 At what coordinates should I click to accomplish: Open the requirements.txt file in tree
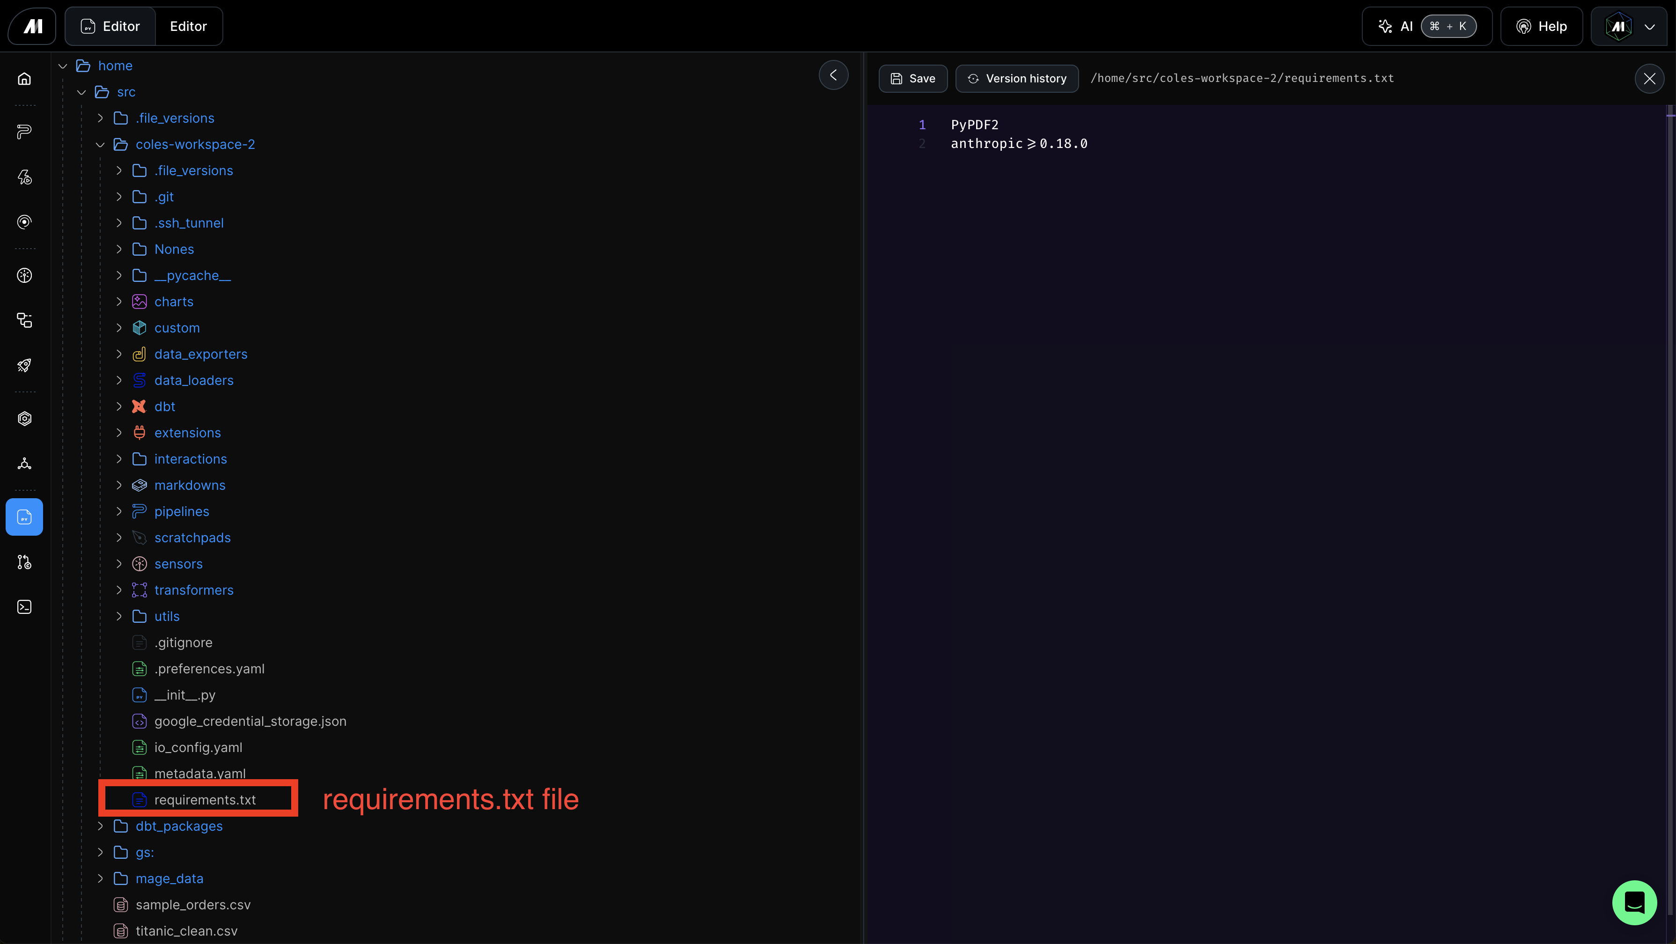click(x=204, y=800)
